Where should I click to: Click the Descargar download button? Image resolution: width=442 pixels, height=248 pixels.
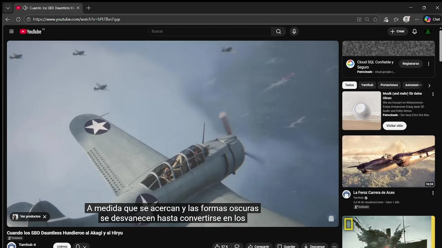click(x=314, y=246)
